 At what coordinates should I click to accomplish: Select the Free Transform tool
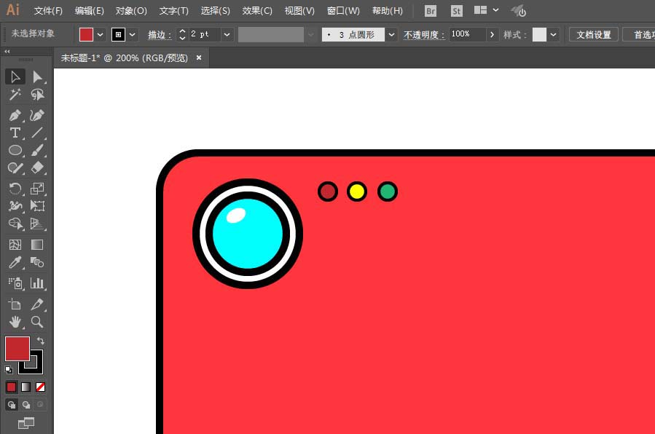(x=37, y=206)
